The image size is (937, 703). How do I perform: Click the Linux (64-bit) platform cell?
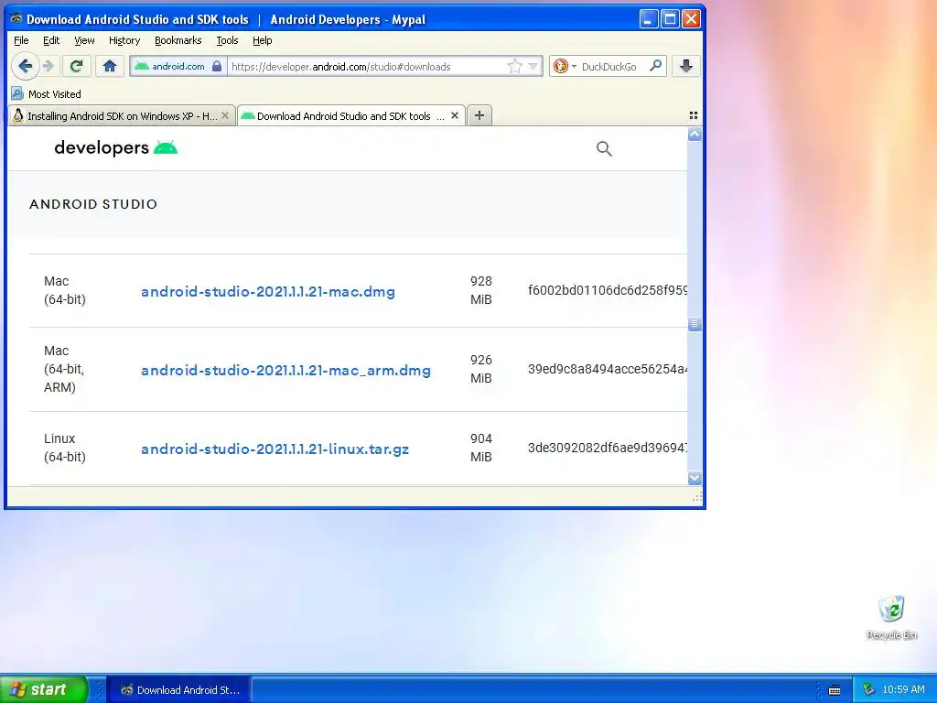tap(65, 448)
